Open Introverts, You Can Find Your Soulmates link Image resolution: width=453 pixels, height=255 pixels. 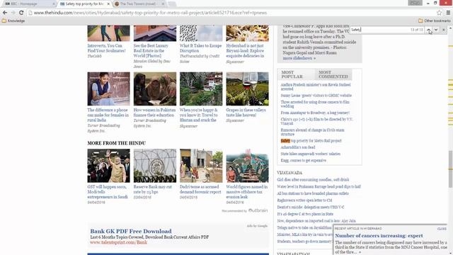pyautogui.click(x=107, y=48)
